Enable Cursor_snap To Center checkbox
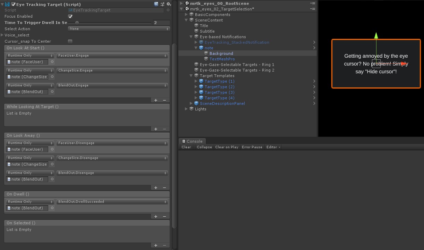Image resolution: width=424 pixels, height=250 pixels. pos(70,41)
